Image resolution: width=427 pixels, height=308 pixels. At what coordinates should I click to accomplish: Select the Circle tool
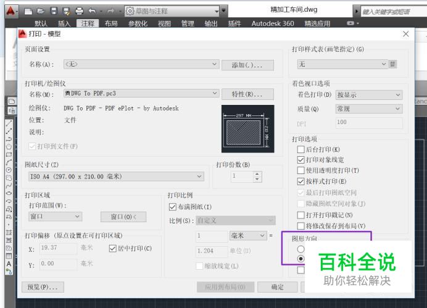pyautogui.click(x=9, y=170)
